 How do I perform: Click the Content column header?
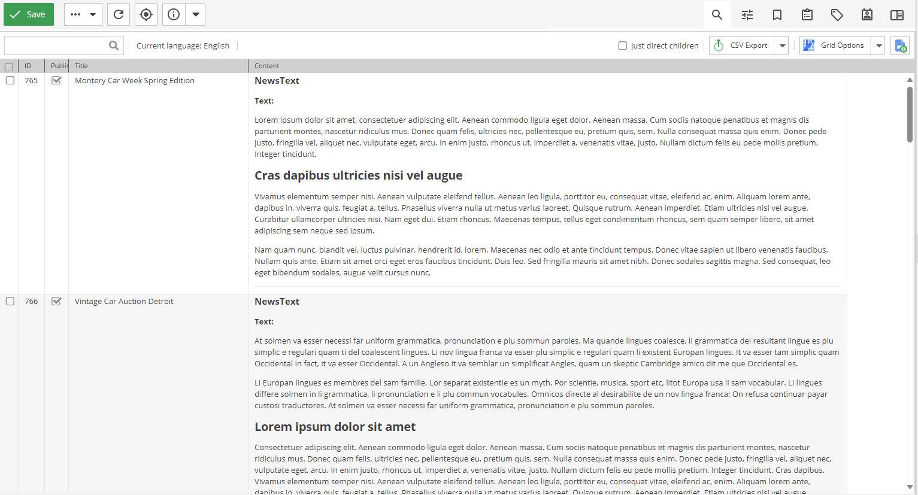(x=267, y=66)
